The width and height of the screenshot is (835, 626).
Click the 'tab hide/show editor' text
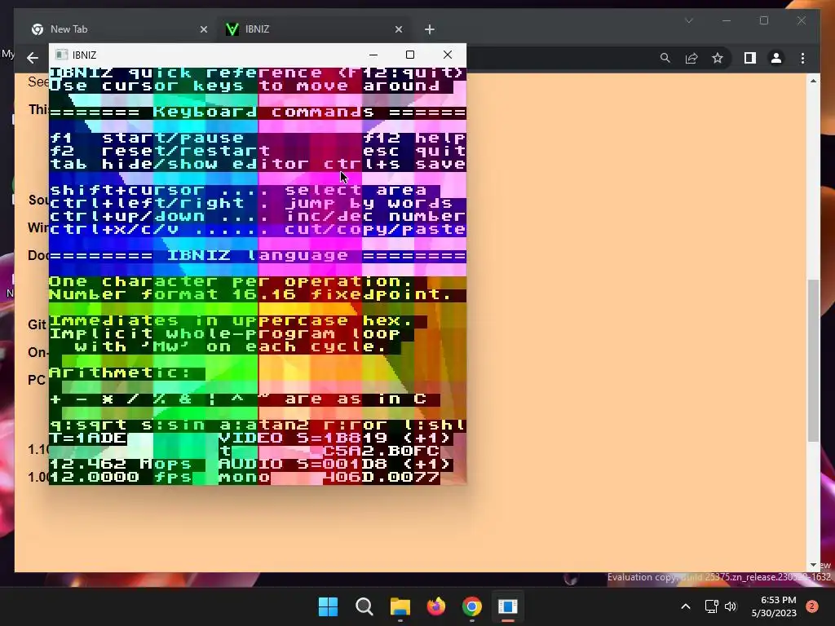pyautogui.click(x=179, y=164)
